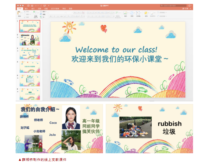The image size is (203, 165).
Task: Click the Increase Font Size icon
Action: coord(75,13)
